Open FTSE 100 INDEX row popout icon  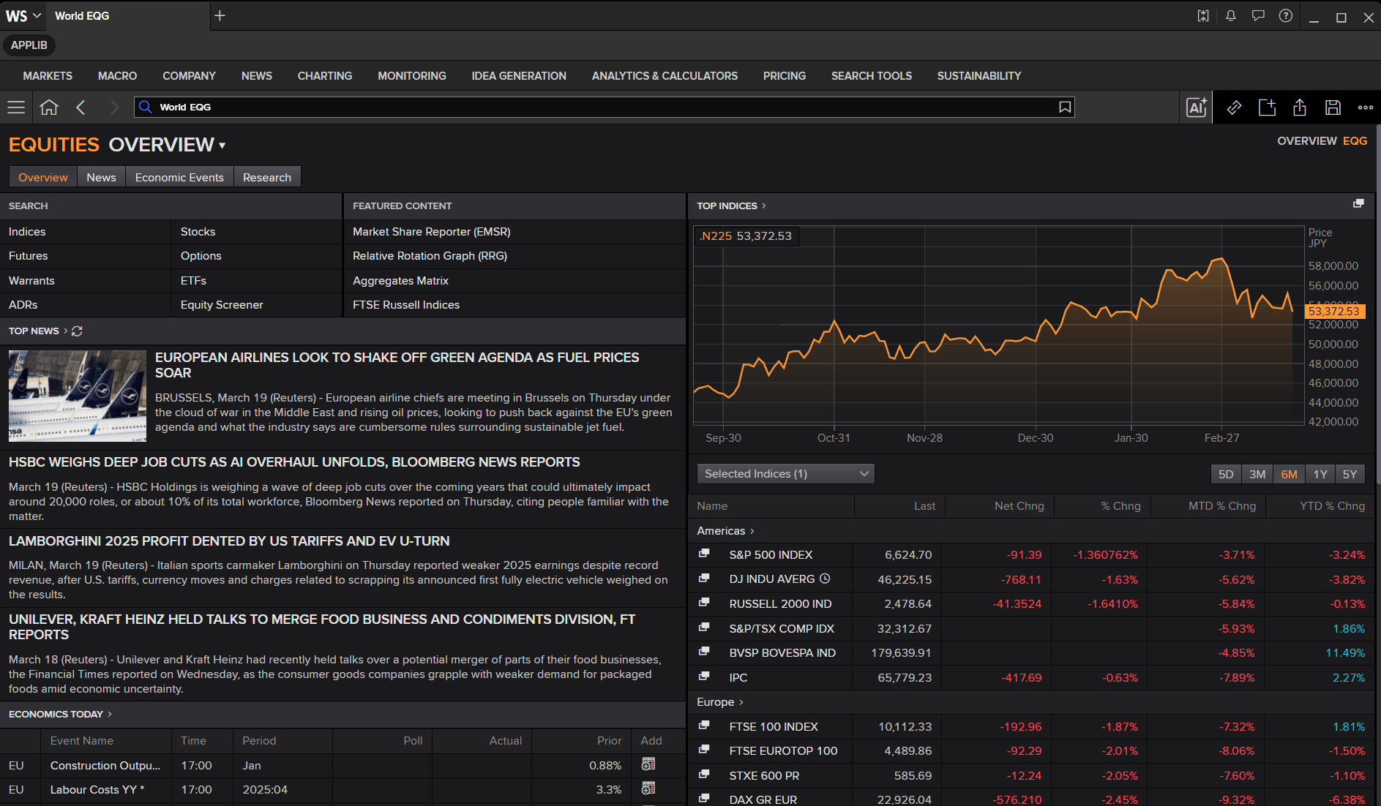click(704, 726)
